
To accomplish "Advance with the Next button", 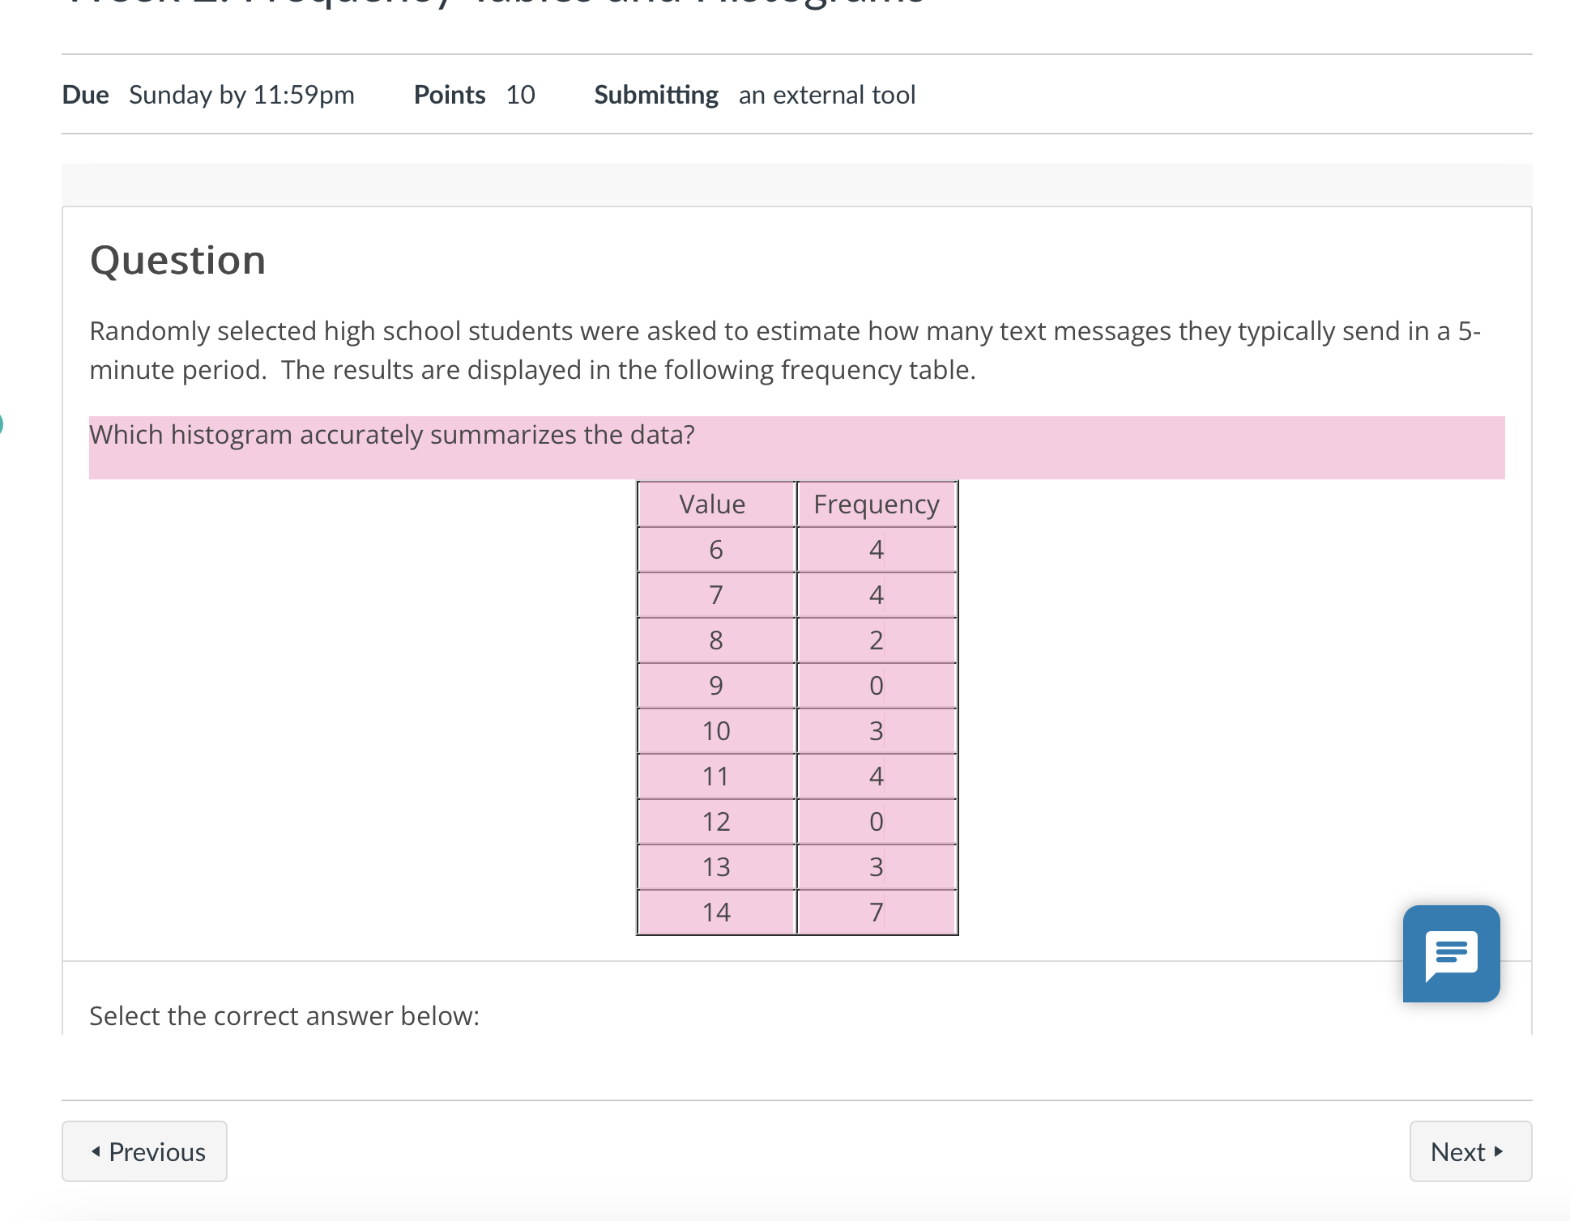I will [1470, 1151].
